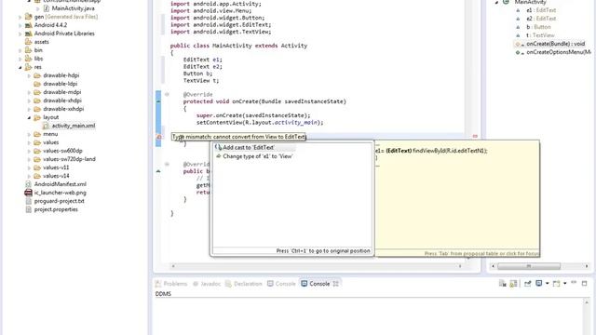Collapse the onCreate method fold toggle
Image resolution: width=596 pixels, height=335 pixels.
coord(167,94)
